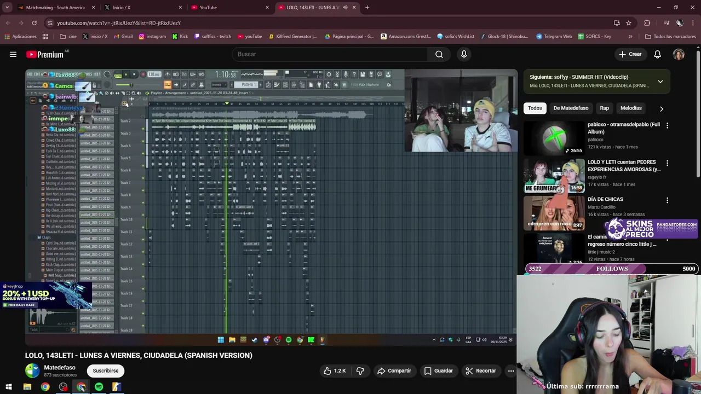The height and width of the screenshot is (394, 701).
Task: Open Telegram Web bookmark
Action: click(554, 37)
